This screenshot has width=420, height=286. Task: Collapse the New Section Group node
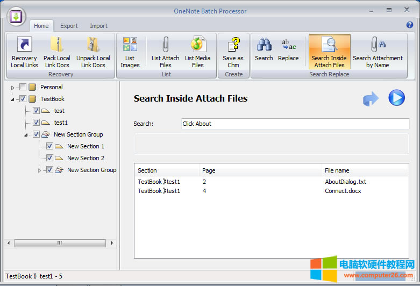point(26,135)
